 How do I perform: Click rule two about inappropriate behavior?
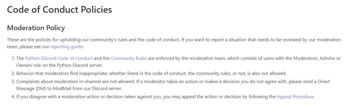147,73
